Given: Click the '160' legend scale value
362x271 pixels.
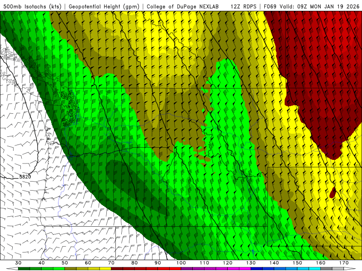Looking at the screenshot, I should 321,263.
